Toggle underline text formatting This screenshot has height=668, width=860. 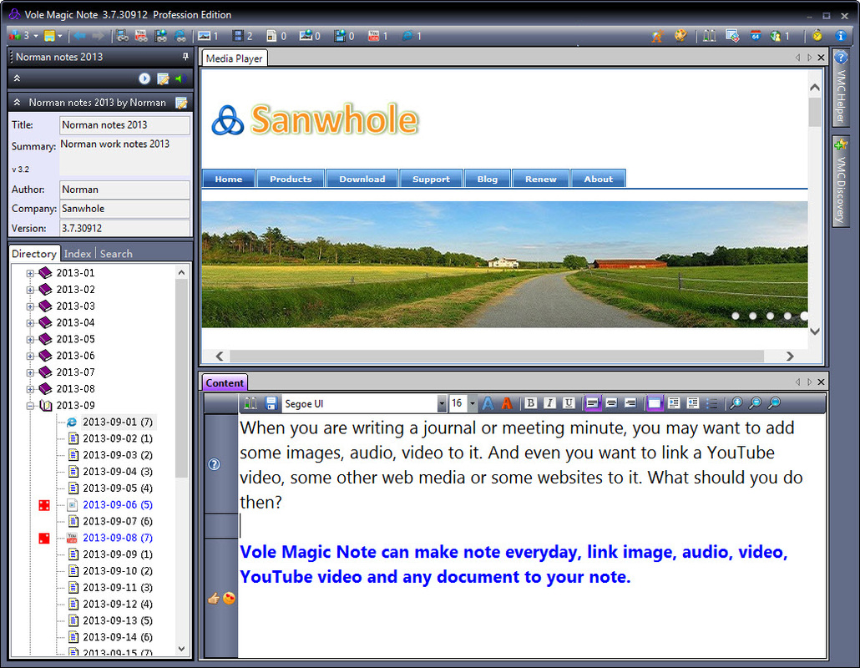569,403
